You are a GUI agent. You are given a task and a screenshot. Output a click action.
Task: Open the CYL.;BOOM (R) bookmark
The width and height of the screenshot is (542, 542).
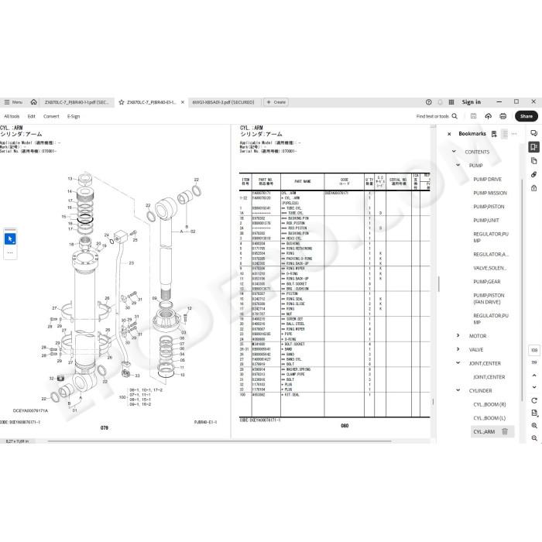pyautogui.click(x=489, y=404)
